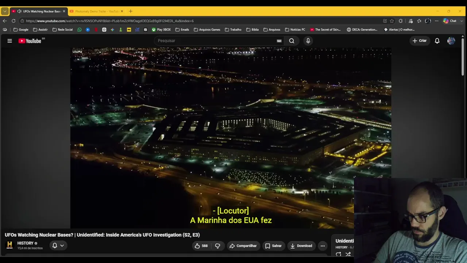The width and height of the screenshot is (467, 263).
Task: Open the DECA: Generation bookmark
Action: [362, 30]
